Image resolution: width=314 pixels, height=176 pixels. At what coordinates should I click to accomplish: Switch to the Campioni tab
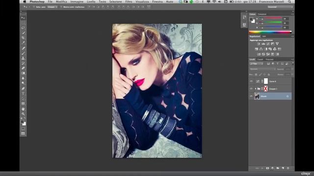pos(262,14)
